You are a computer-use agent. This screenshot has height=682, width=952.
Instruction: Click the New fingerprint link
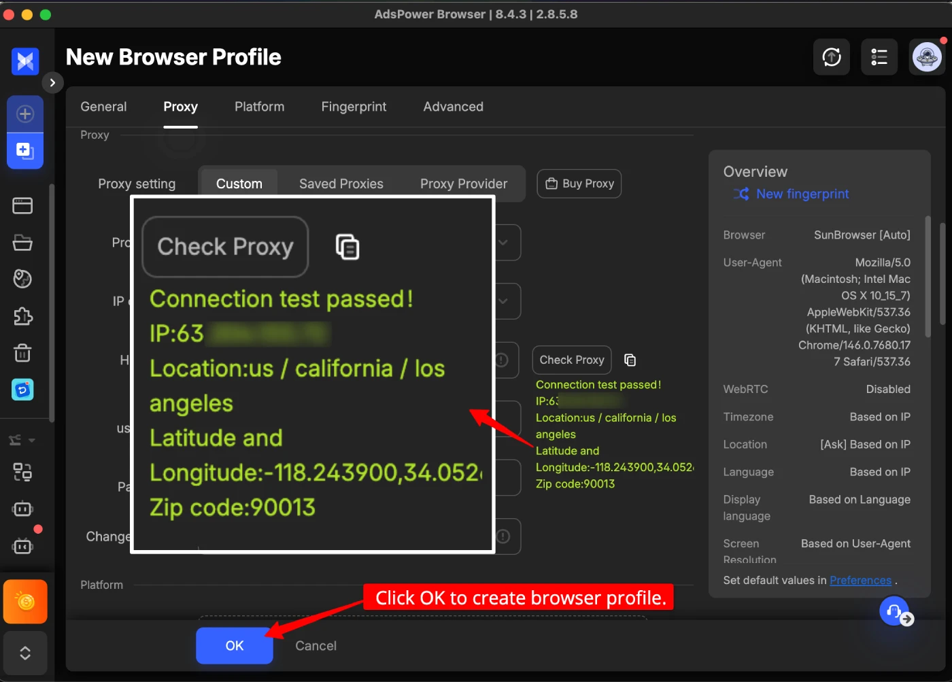[x=802, y=194]
